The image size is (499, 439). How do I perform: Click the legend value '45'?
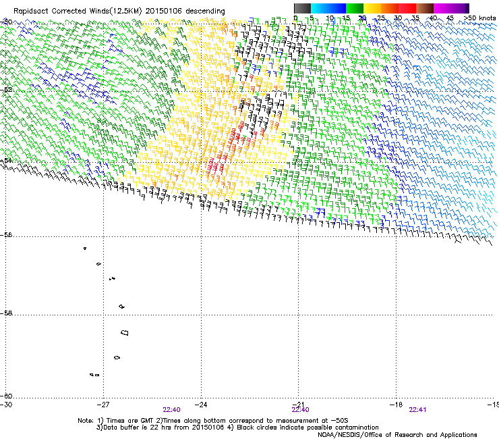point(450,18)
